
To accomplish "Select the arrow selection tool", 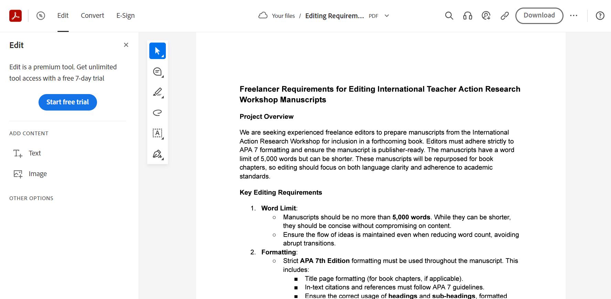I will 158,51.
